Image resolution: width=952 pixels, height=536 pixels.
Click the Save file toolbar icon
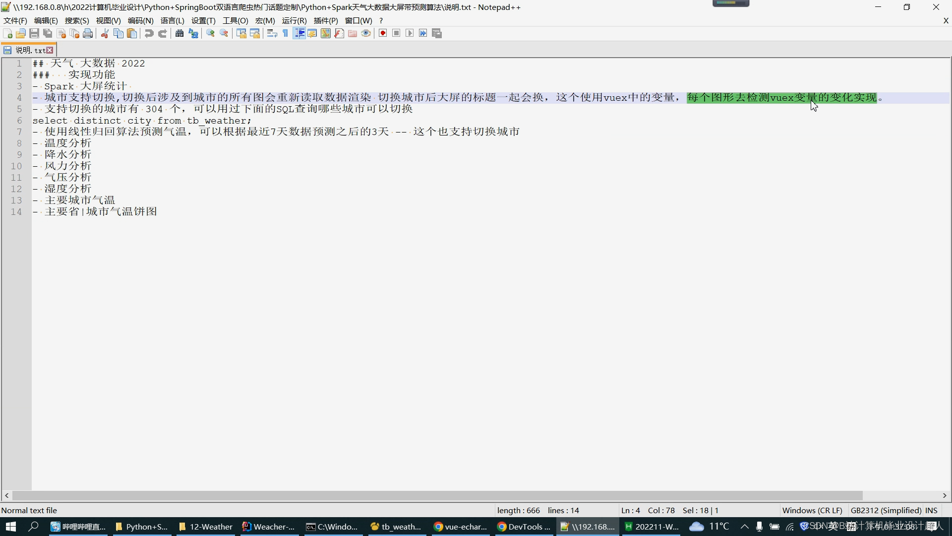point(34,33)
